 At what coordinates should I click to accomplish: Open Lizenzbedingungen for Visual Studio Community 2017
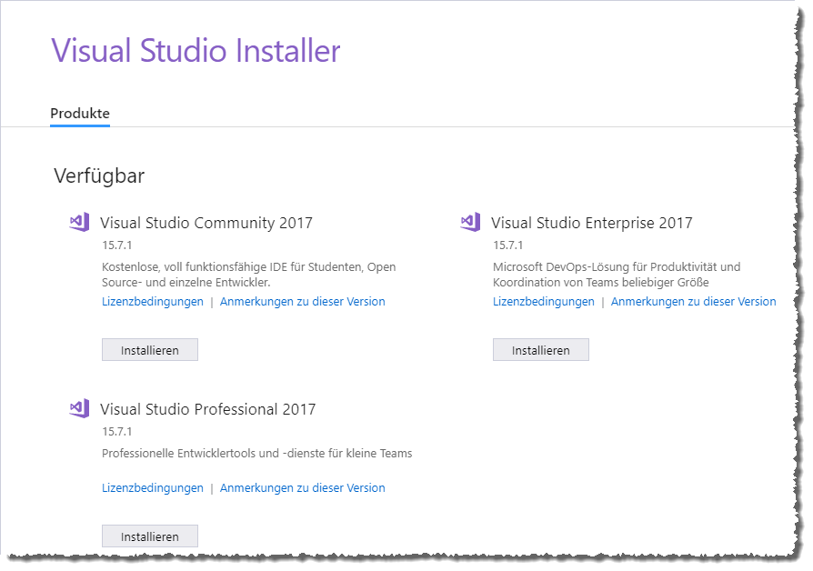(x=151, y=301)
